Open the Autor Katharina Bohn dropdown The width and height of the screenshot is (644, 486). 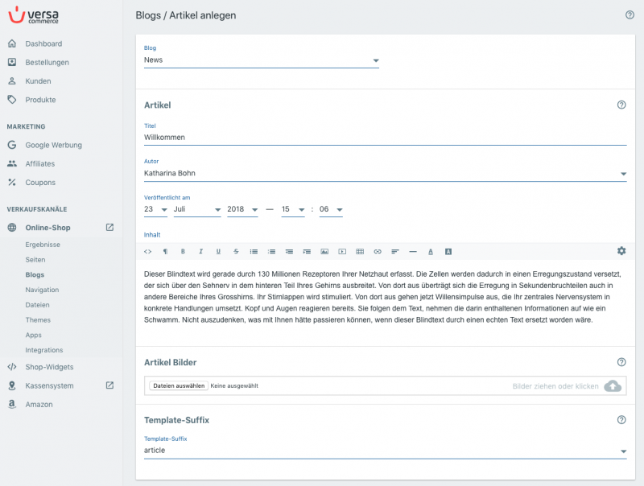(x=386, y=173)
